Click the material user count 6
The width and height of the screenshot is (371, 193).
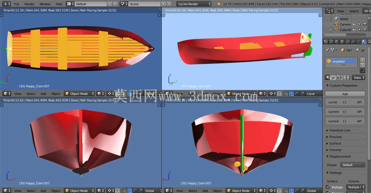[338, 78]
